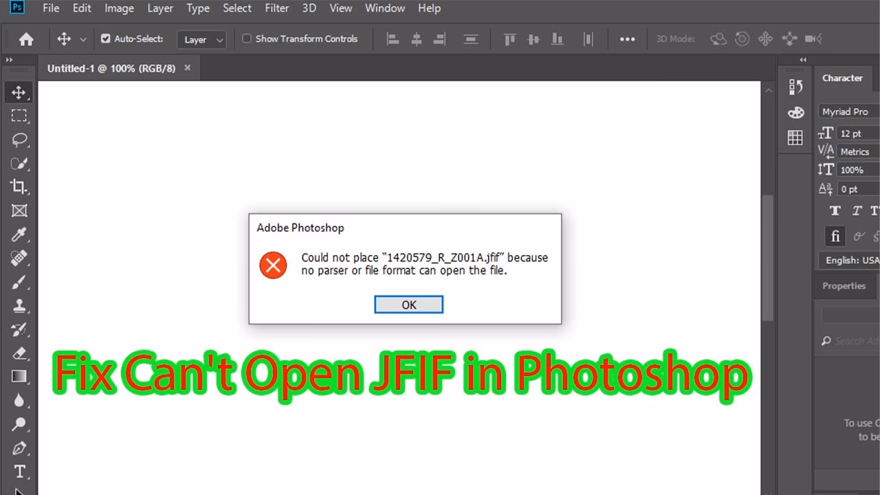Select the Horizontal Type tool
The image size is (880, 495).
19,472
